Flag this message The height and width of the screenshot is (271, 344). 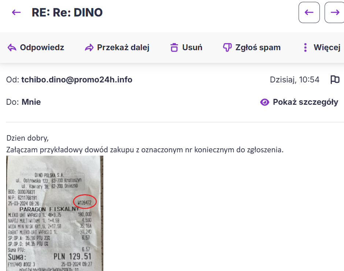335,79
